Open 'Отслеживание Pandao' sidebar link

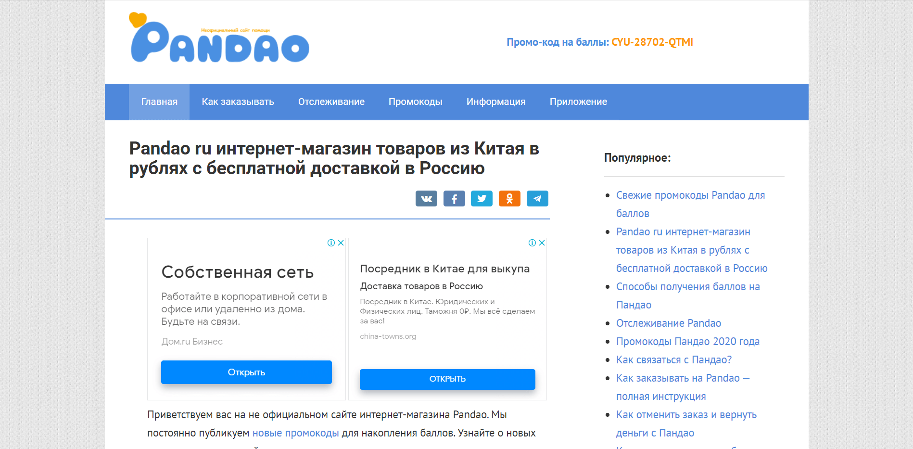pyautogui.click(x=668, y=323)
